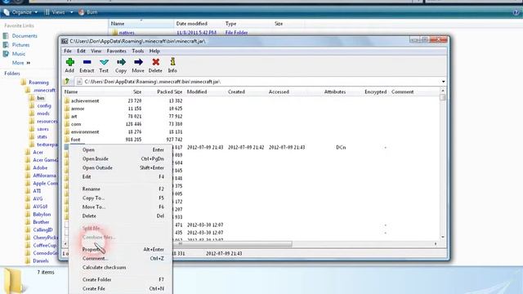523x294 pixels.
Task: Choose Move To... in context menu
Action: (x=121, y=207)
